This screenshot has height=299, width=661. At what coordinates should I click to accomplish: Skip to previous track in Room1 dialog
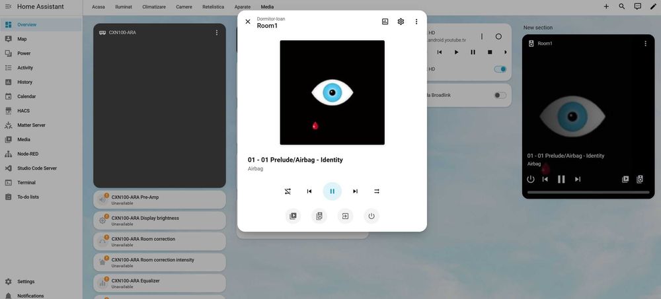tap(309, 191)
